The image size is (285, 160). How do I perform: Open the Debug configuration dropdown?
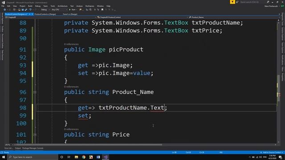coord(45,10)
